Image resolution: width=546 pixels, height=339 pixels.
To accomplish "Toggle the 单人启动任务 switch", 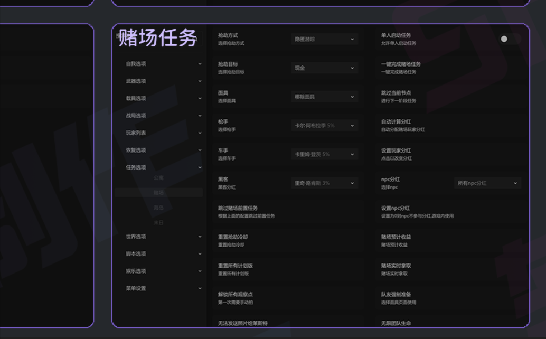I will 510,39.
